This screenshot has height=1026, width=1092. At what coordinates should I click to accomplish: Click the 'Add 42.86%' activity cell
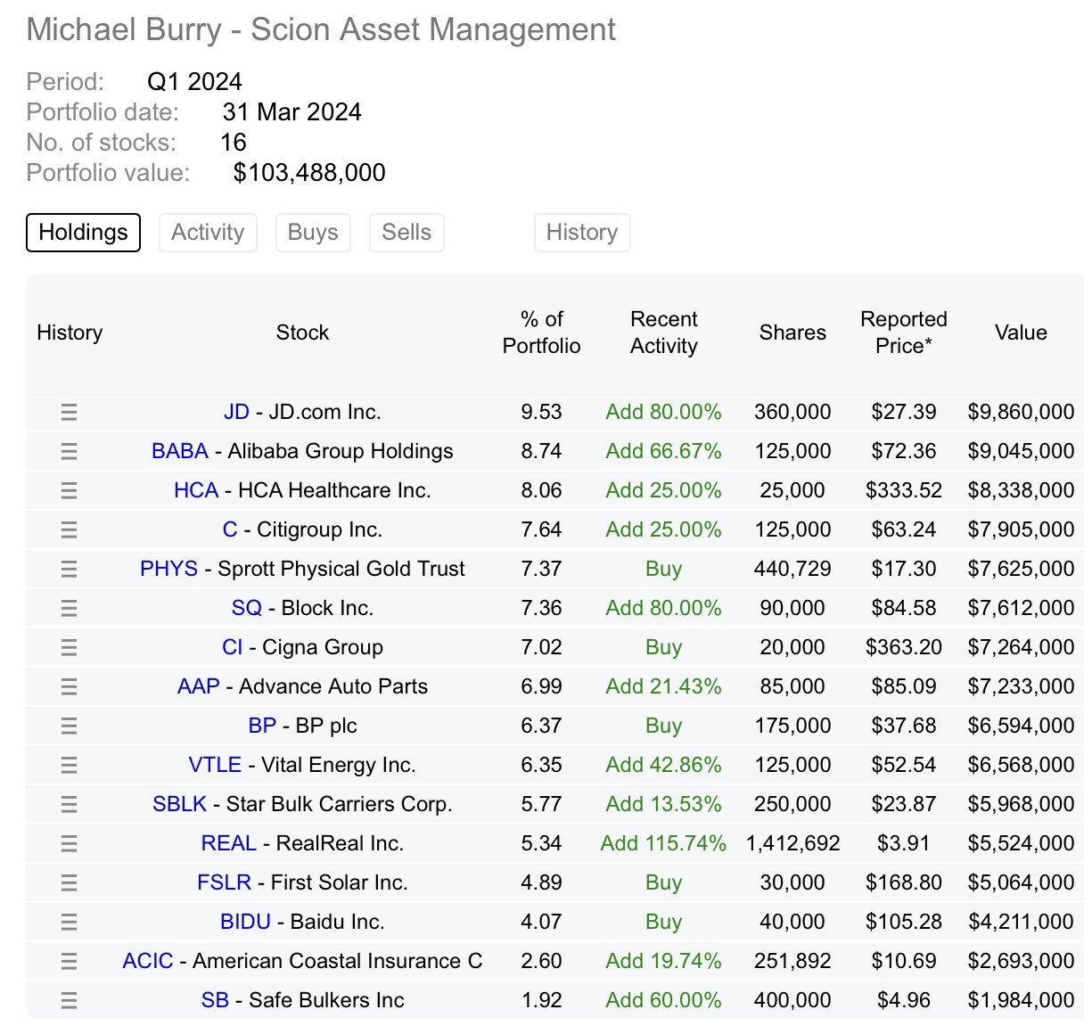click(x=663, y=765)
